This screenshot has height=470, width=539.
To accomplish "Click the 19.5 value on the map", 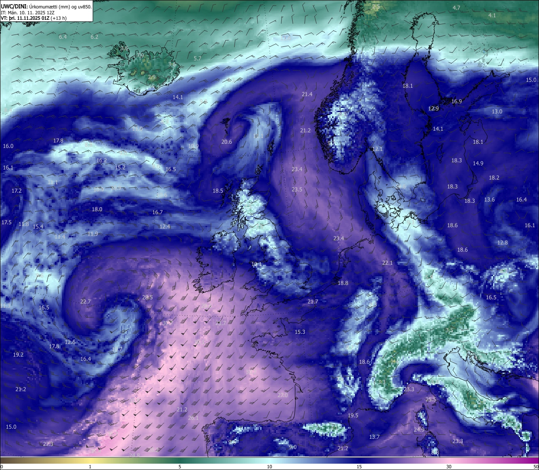I will [x=353, y=416].
